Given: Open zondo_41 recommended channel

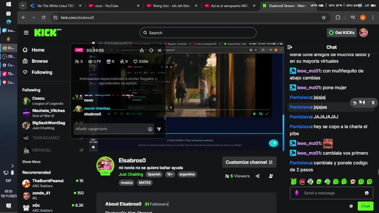Looking at the screenshot, I should pyautogui.click(x=53, y=195).
